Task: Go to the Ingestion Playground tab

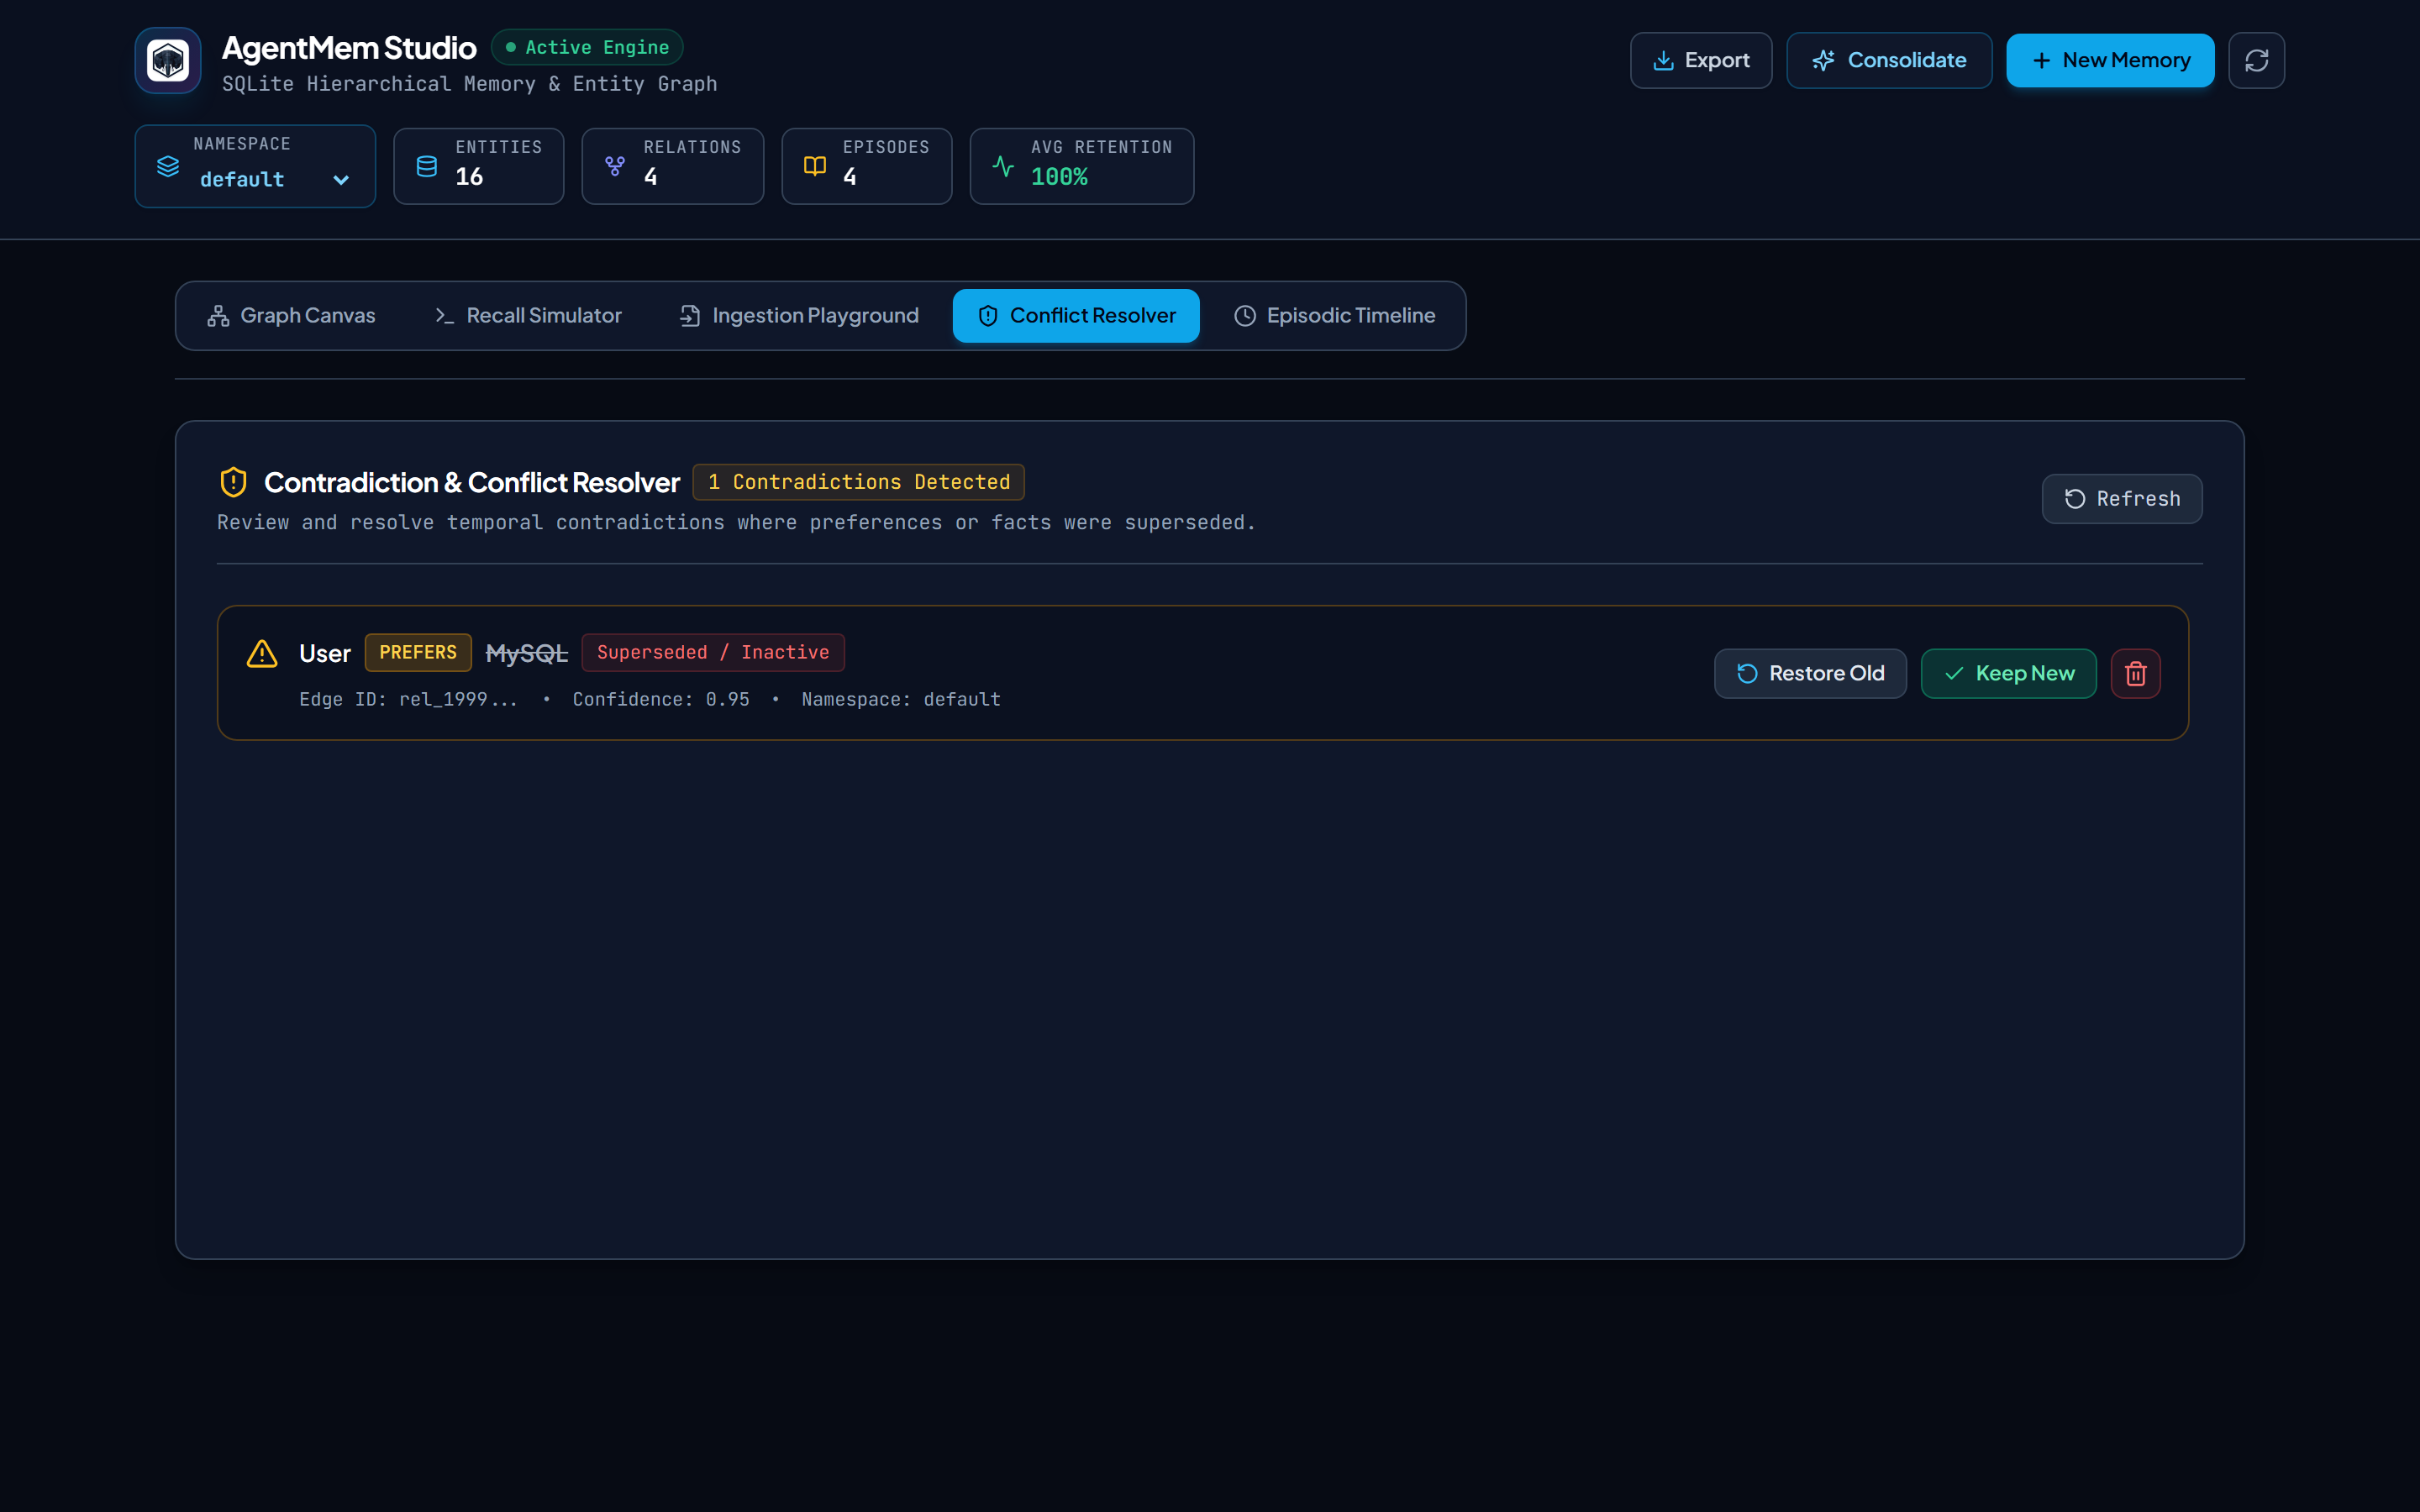Action: pos(799,315)
